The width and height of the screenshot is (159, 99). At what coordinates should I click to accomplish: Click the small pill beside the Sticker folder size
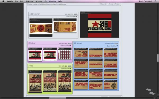pos(66,44)
